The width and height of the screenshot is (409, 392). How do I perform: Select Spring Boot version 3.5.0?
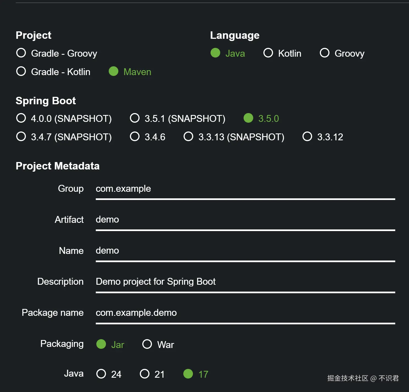pos(248,118)
